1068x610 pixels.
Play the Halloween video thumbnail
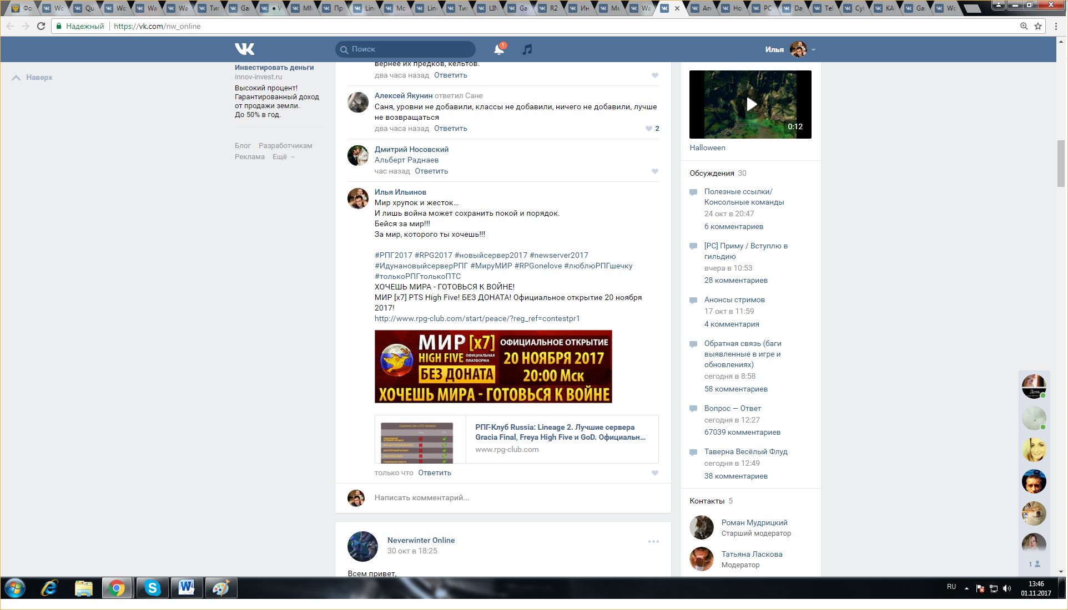pyautogui.click(x=750, y=104)
